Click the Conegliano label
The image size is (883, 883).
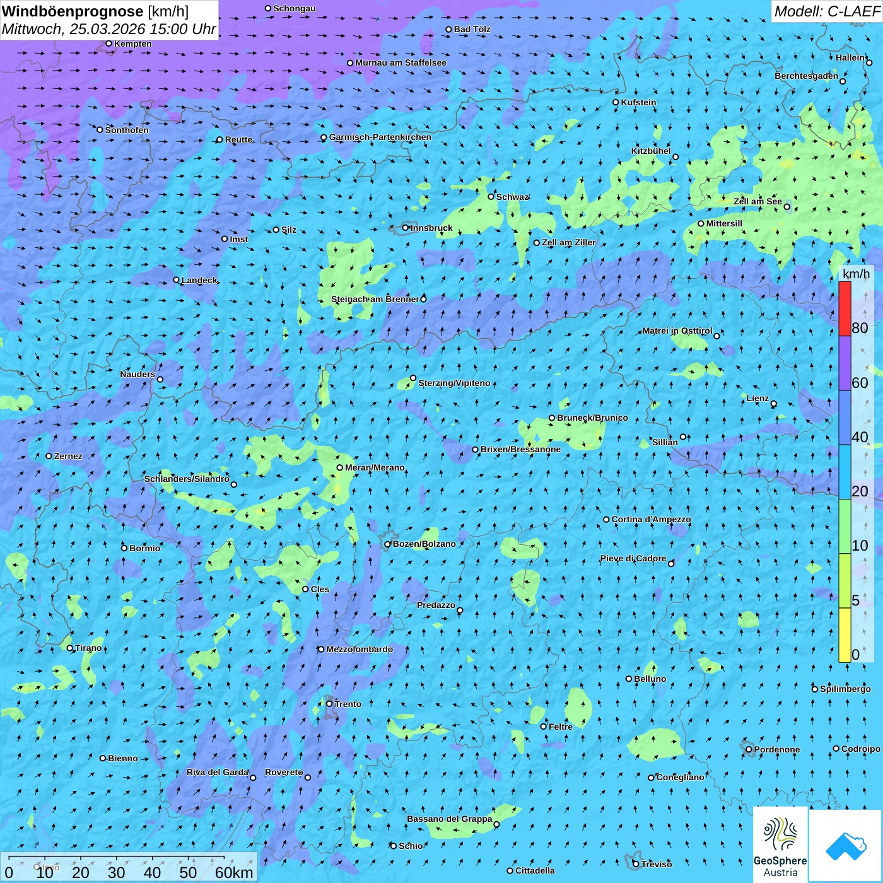pos(680,777)
